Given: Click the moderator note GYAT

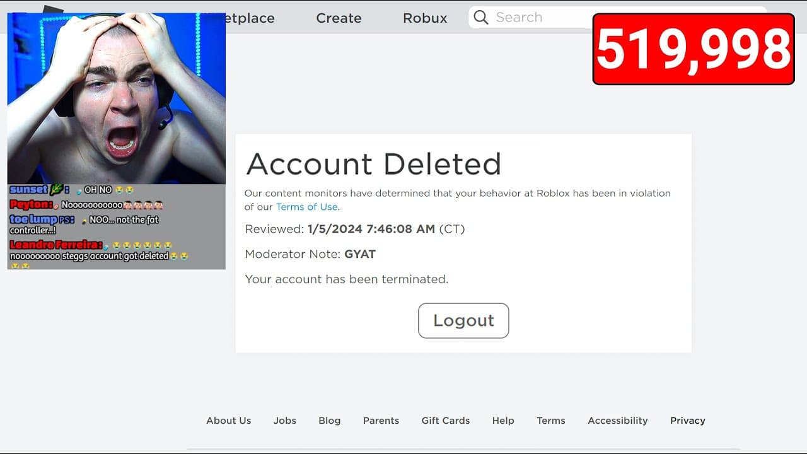Looking at the screenshot, I should coord(360,254).
